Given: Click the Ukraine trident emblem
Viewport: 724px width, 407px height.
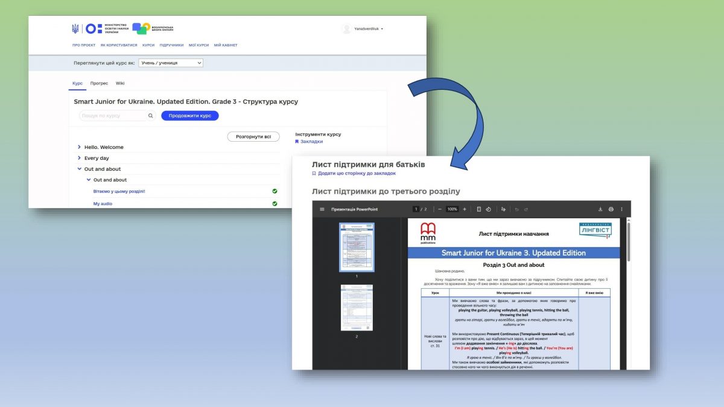Looking at the screenshot, I should point(75,28).
